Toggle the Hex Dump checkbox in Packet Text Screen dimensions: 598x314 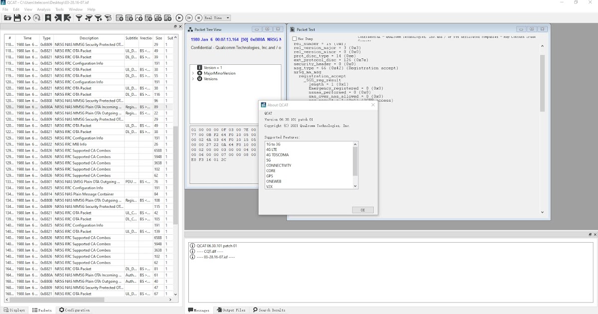(295, 38)
